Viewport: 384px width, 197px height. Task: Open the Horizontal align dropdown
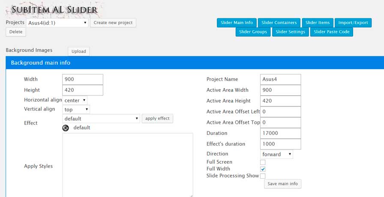pyautogui.click(x=75, y=100)
